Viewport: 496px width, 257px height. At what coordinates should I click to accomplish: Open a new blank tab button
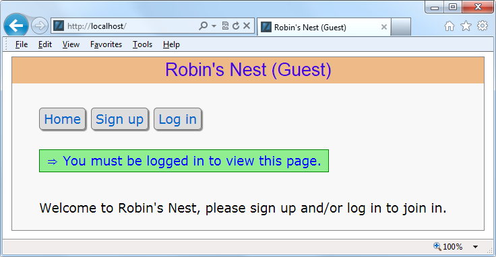[x=401, y=27]
